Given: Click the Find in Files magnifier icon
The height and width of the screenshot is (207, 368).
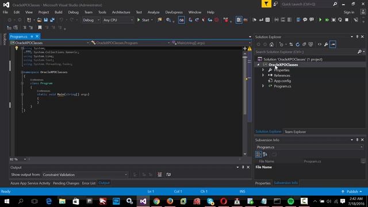Looking at the screenshot, I should [x=168, y=20].
